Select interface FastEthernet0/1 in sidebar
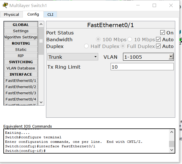This screenshot has width=182, height=164. (x=21, y=81)
